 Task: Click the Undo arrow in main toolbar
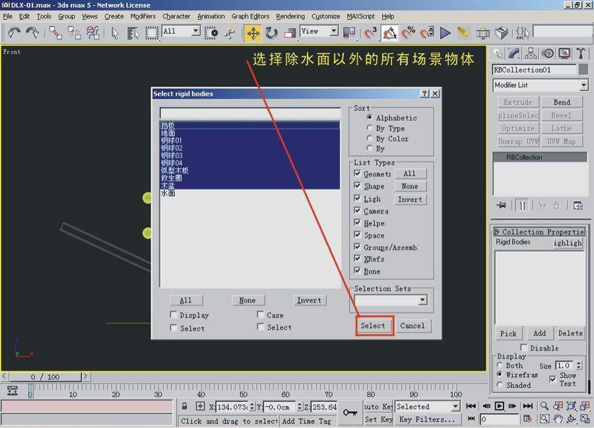coord(15,32)
